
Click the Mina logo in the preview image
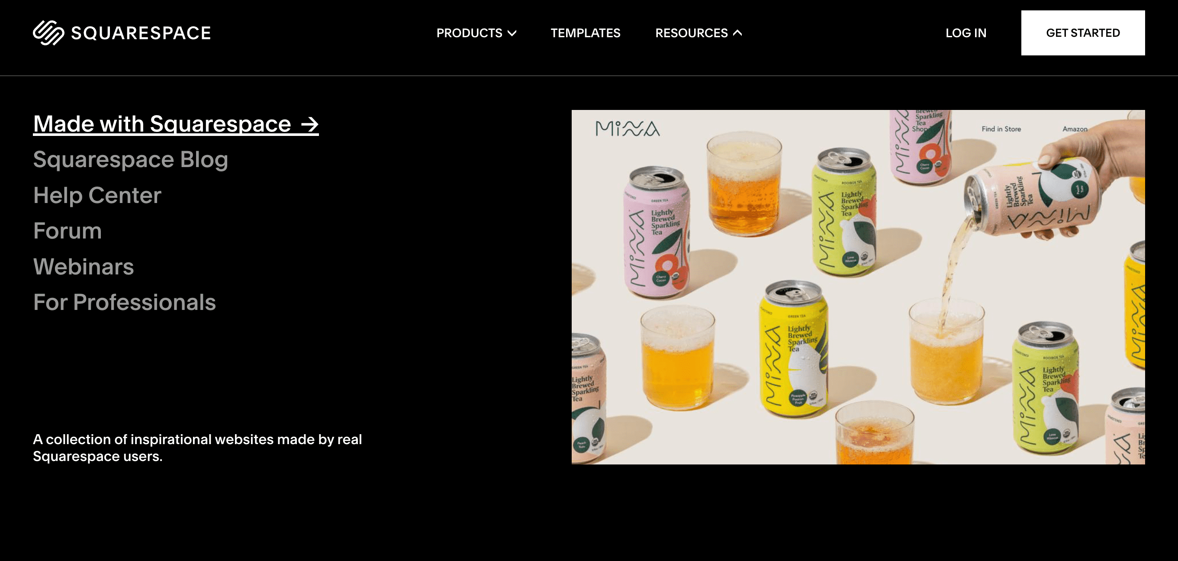tap(628, 129)
